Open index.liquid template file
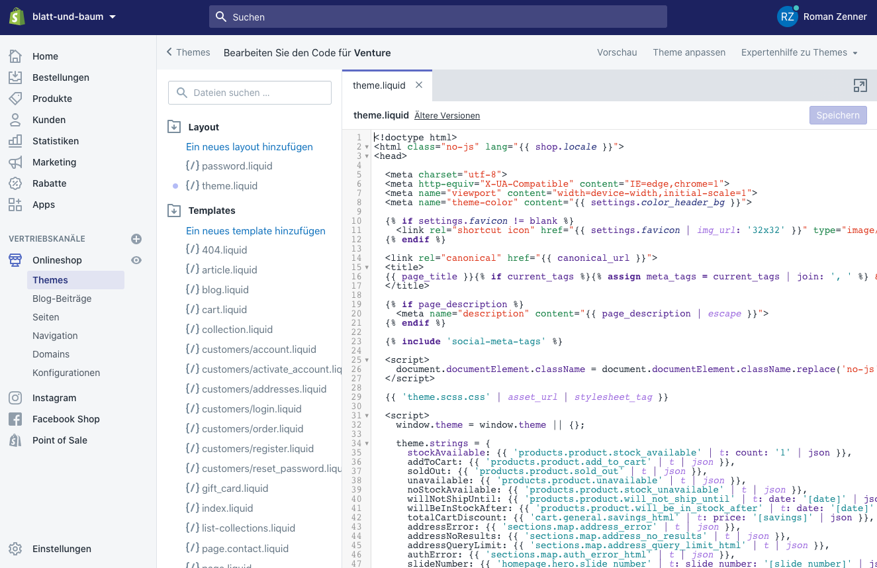 (x=227, y=508)
